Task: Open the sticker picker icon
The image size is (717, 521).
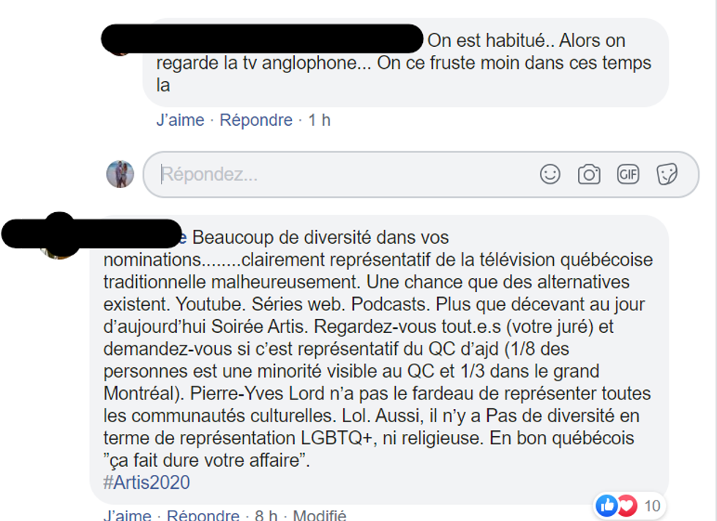Action: [x=667, y=174]
